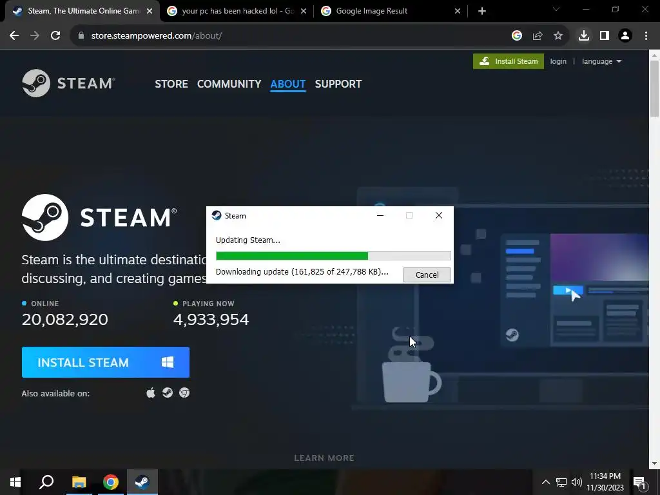This screenshot has width=660, height=495.
Task: Open the notification center icon
Action: pyautogui.click(x=640, y=482)
